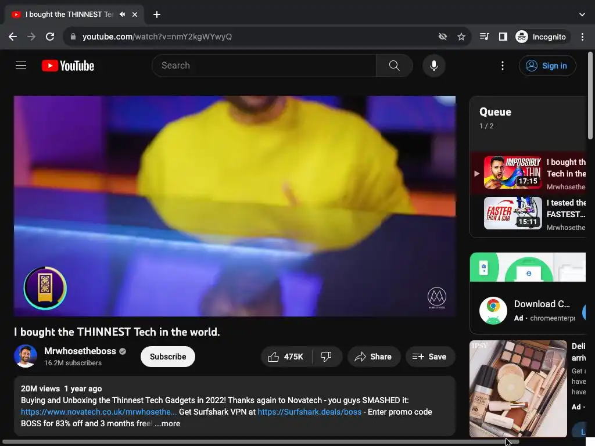Open the IMPOSSIBLY THIN queue thumbnail
This screenshot has width=595, height=446.
[513, 172]
